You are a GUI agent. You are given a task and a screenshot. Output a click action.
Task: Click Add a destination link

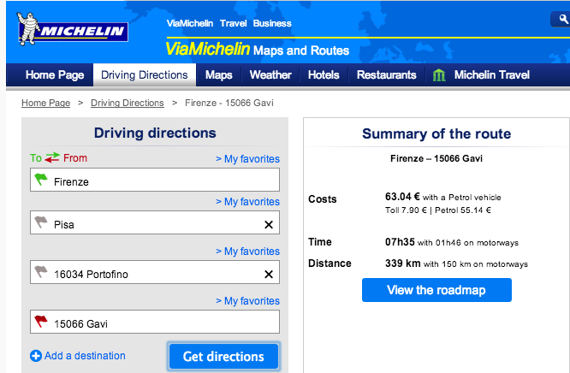click(85, 356)
